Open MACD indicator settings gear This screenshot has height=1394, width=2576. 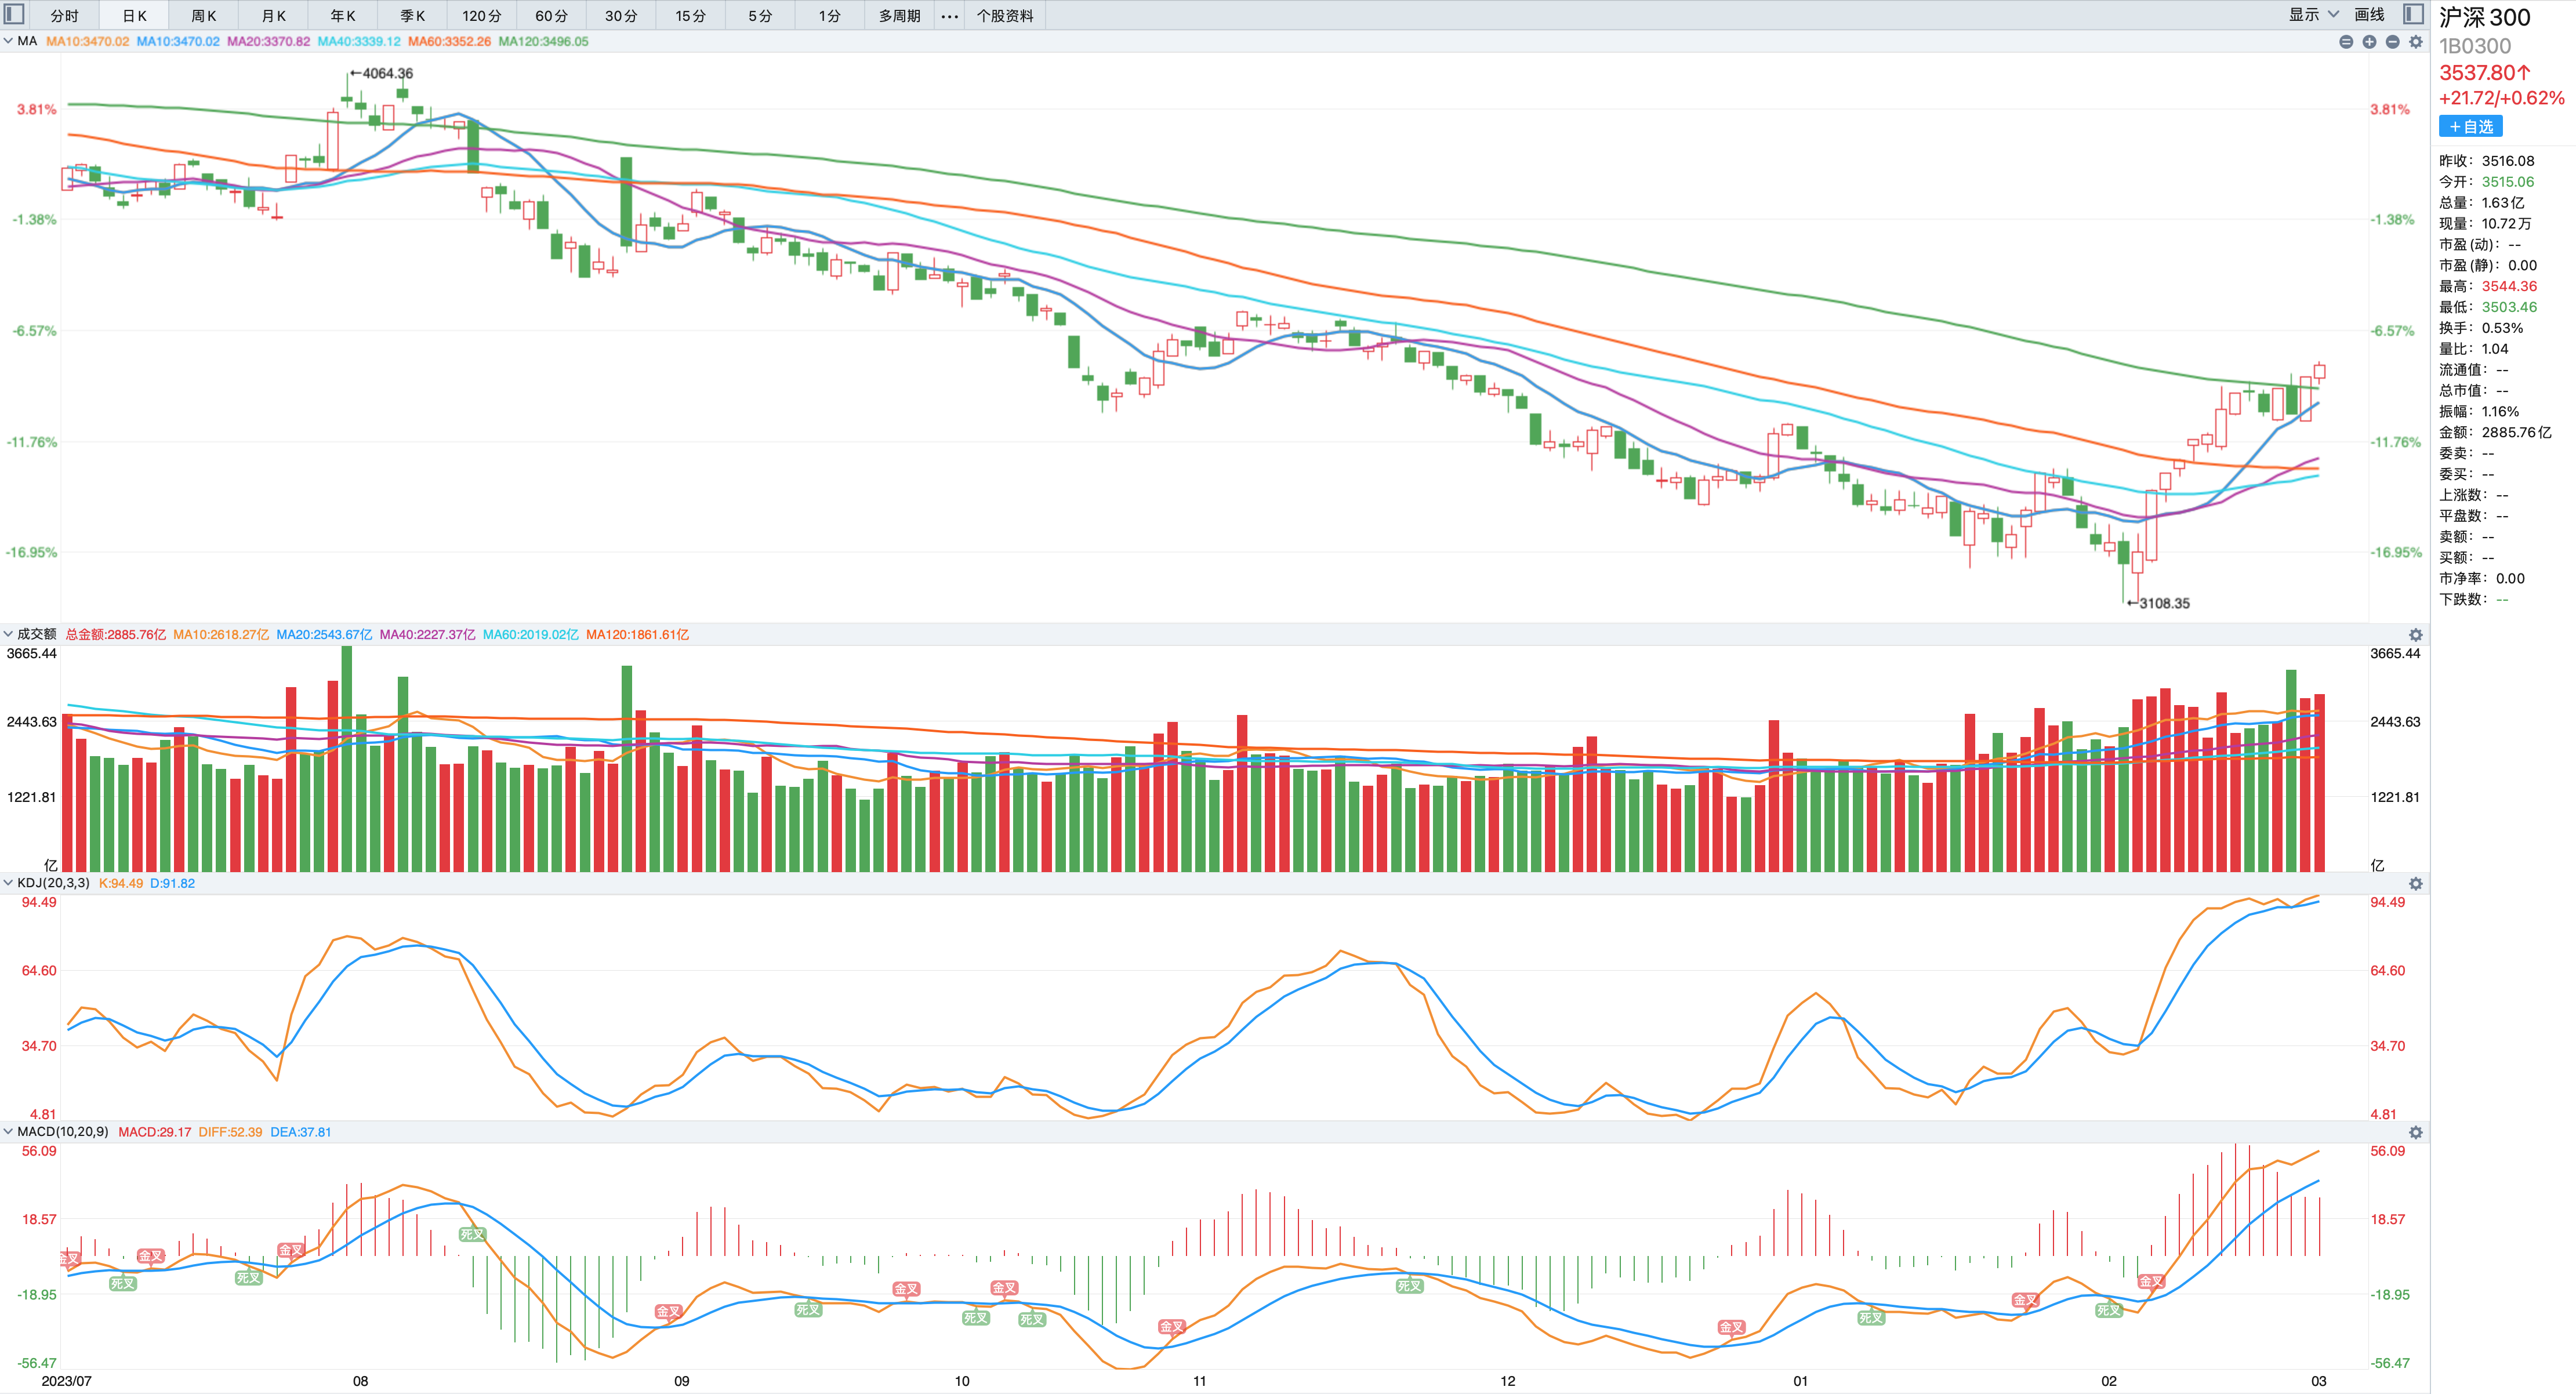2416,1133
